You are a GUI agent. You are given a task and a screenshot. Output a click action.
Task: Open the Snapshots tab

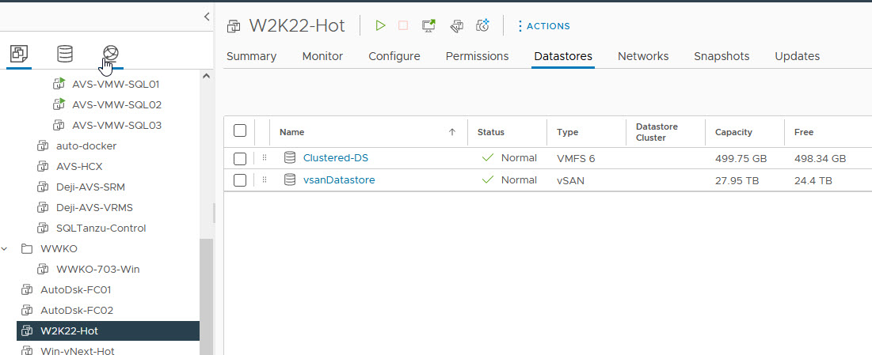coord(722,56)
